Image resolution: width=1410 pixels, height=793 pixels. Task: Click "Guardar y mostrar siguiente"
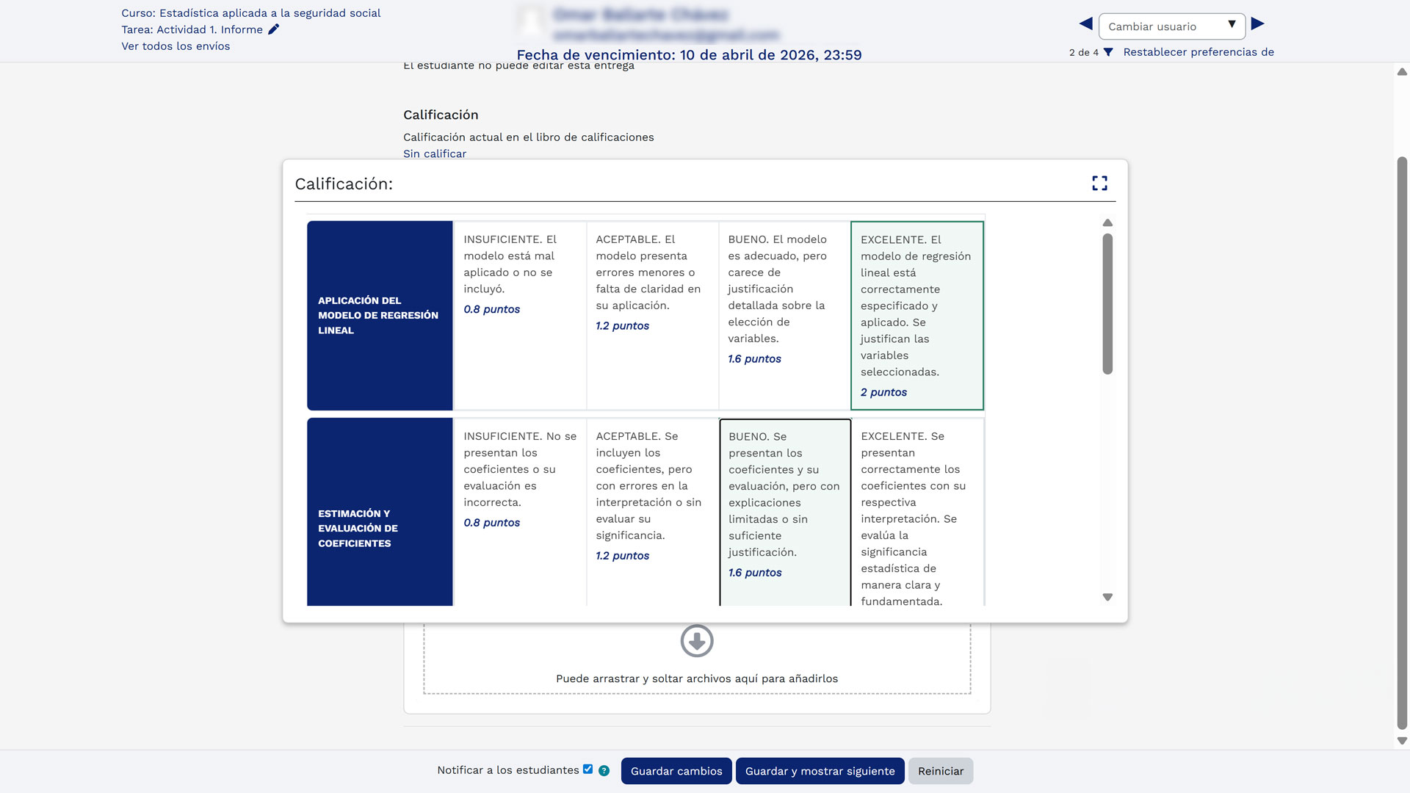pos(820,771)
